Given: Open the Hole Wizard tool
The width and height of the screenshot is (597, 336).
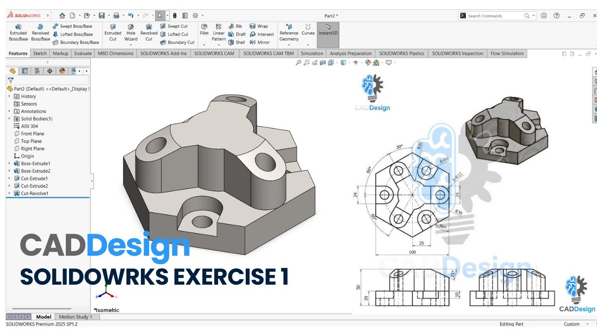Looking at the screenshot, I should coord(131,33).
